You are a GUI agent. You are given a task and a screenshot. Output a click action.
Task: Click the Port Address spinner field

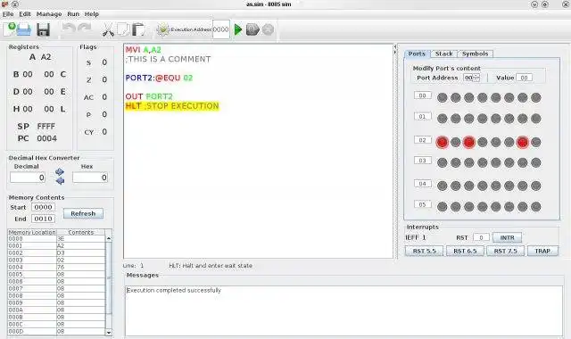pyautogui.click(x=471, y=78)
